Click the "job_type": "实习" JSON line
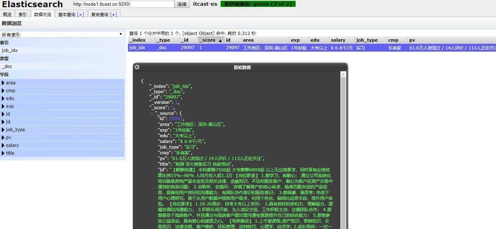 pos(178,147)
